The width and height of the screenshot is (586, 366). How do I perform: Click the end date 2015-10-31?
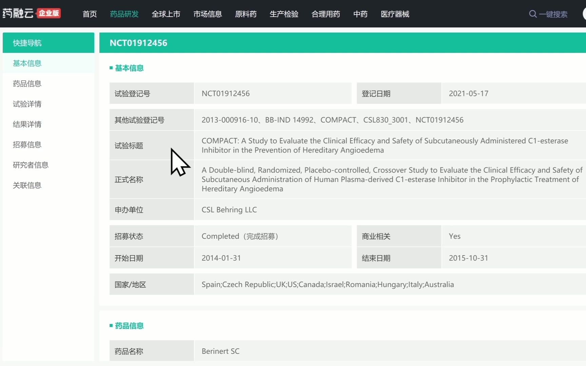469,258
